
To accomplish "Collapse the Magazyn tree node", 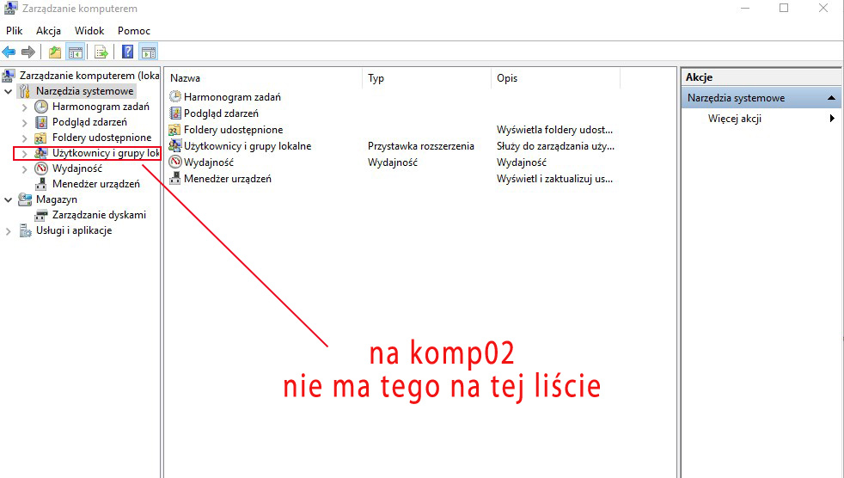I will (x=8, y=199).
